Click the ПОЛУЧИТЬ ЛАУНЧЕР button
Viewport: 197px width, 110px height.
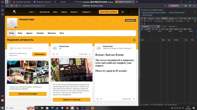(109, 12)
